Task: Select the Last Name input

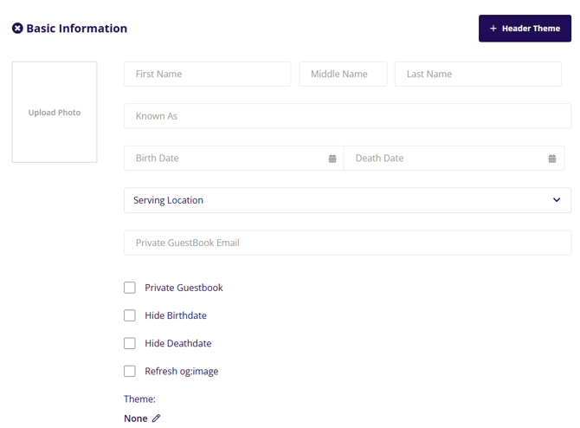Action: tap(478, 74)
